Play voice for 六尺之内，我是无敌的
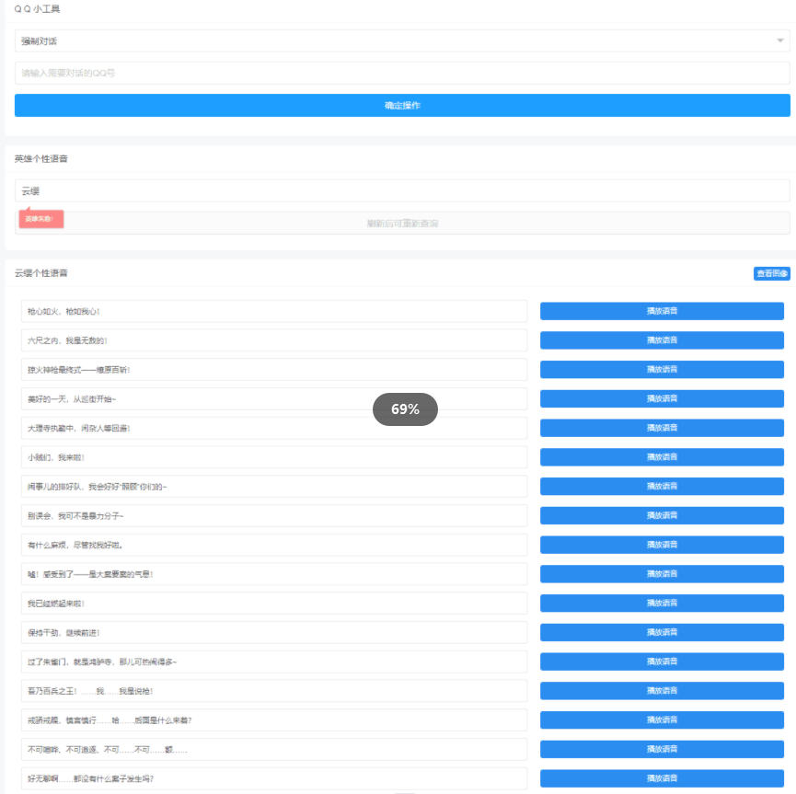This screenshot has width=796, height=794. tap(662, 340)
